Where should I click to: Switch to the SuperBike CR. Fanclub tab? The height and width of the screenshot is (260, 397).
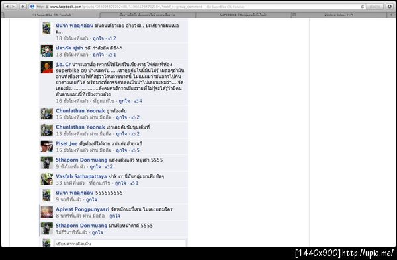tap(52, 15)
